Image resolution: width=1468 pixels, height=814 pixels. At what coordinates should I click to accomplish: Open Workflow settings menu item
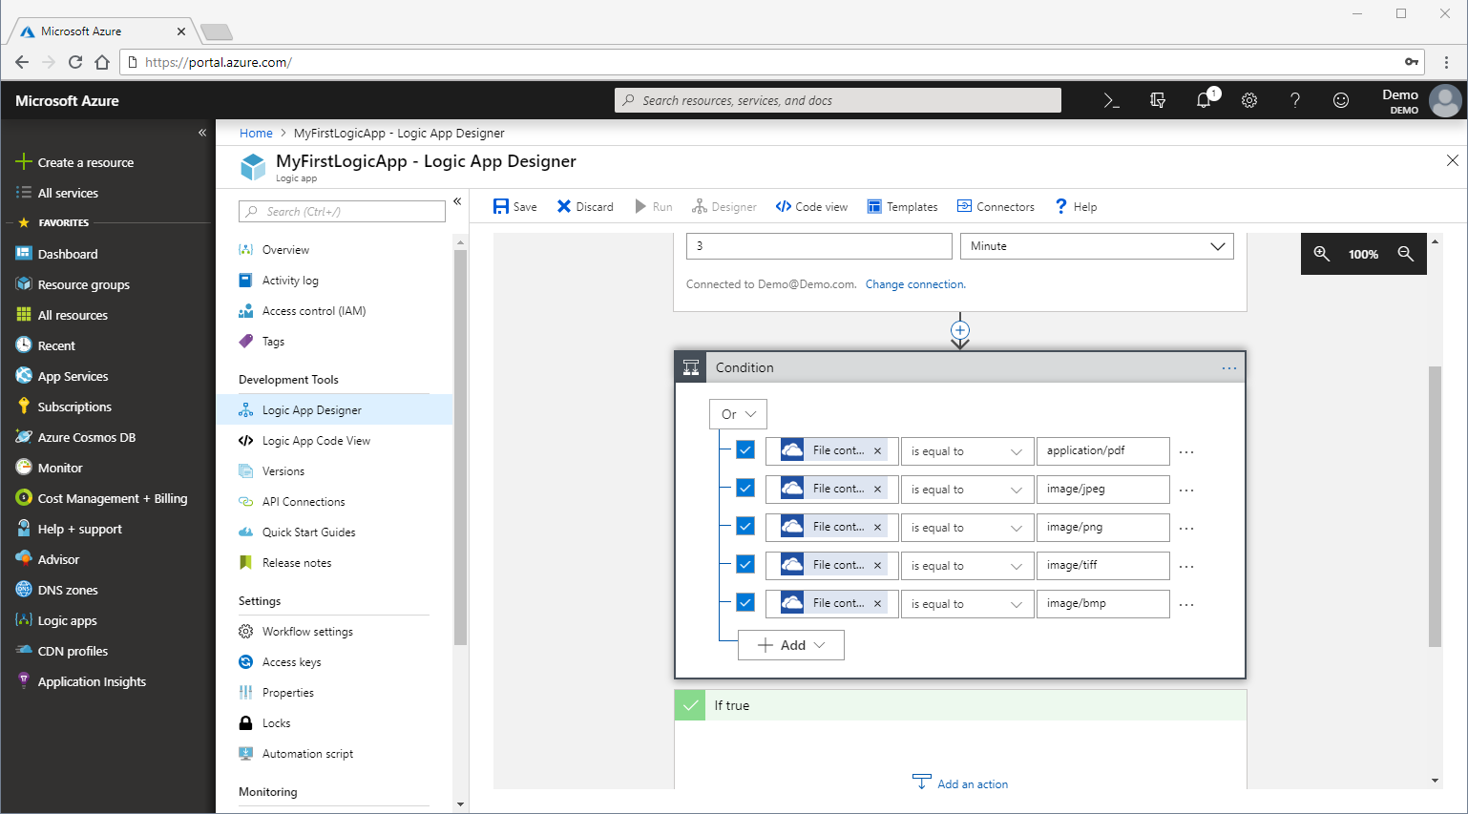pyautogui.click(x=307, y=632)
